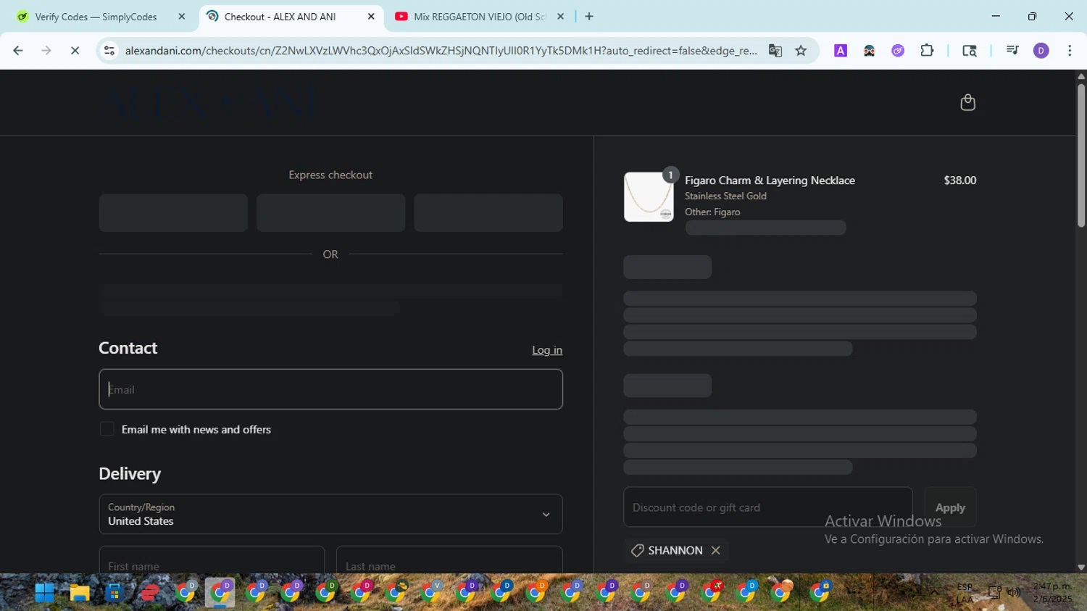Switch to the Mix REGGAETON VIEJO tab
The width and height of the screenshot is (1087, 611).
tap(478, 17)
